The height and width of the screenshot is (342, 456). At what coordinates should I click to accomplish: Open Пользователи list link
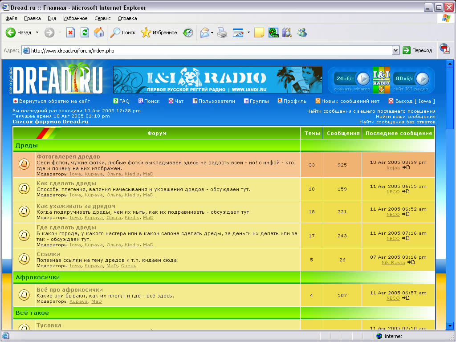tap(214, 101)
